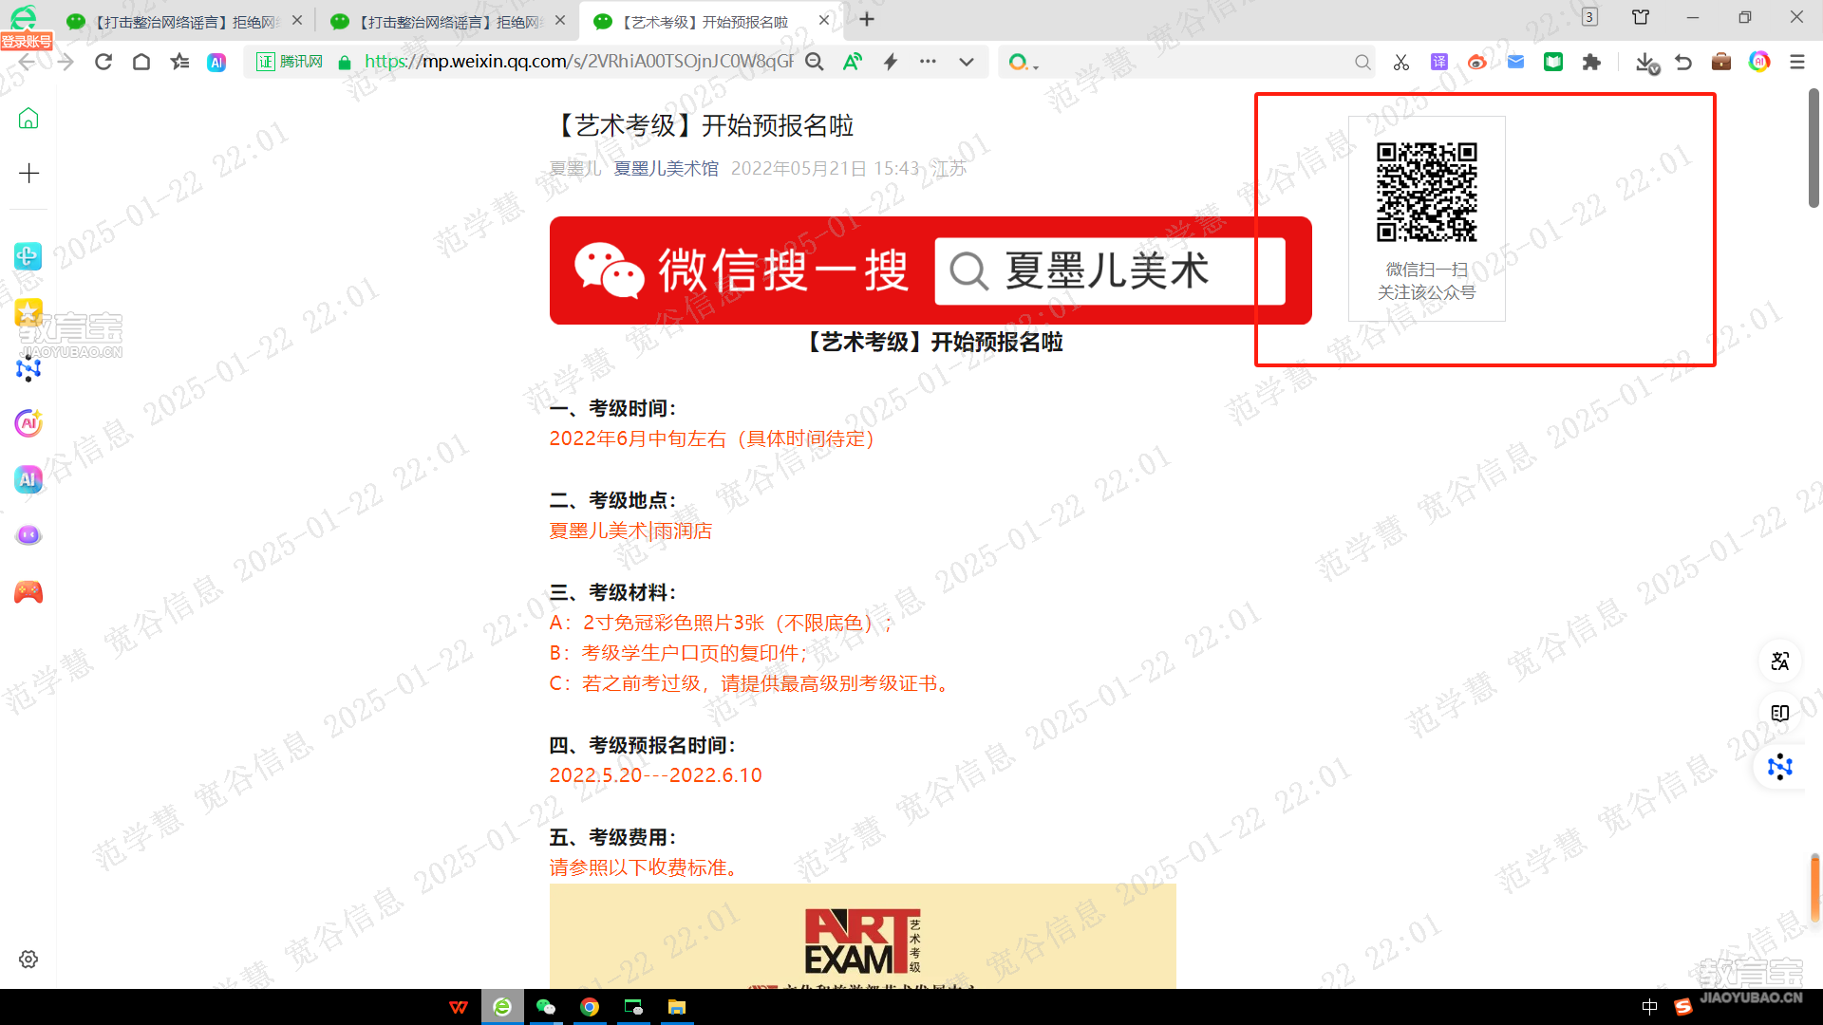
Task: Open the blue nodes app in sidebar
Action: 28,368
